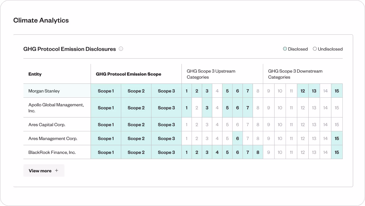Click category 14 in BlackRock Finance row
Image resolution: width=365 pixels, height=206 pixels.
(325, 152)
